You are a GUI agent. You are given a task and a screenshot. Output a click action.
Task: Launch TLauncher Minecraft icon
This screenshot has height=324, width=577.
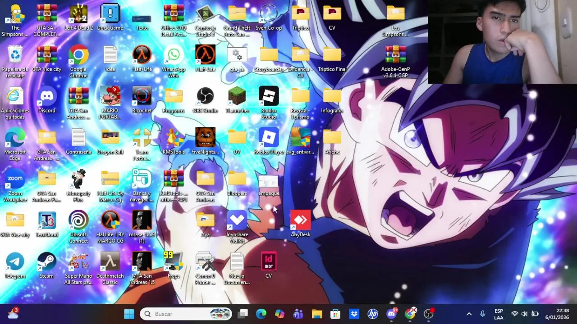click(x=237, y=100)
